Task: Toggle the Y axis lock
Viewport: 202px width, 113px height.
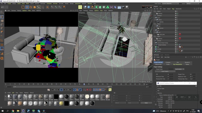Action: [x=56, y=7]
